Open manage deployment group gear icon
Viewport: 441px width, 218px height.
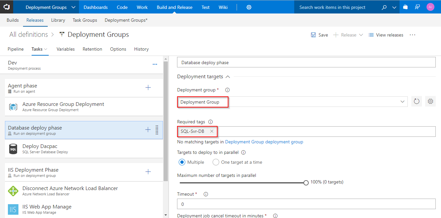(x=430, y=102)
